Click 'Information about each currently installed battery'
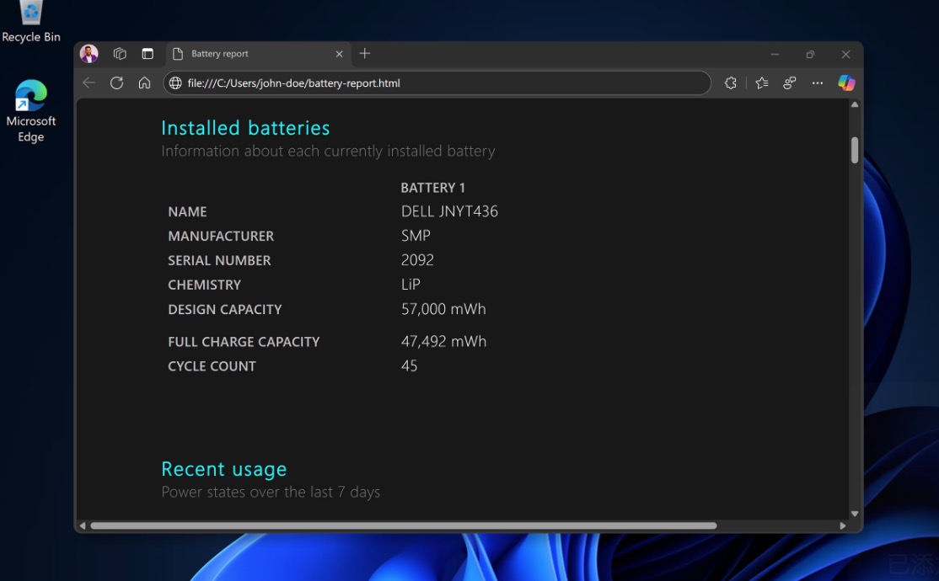The image size is (939, 581). pyautogui.click(x=328, y=152)
